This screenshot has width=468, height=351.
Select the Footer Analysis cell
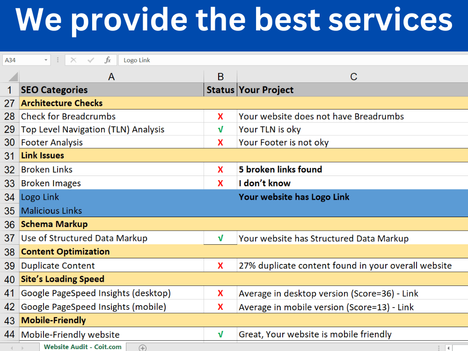(x=111, y=142)
